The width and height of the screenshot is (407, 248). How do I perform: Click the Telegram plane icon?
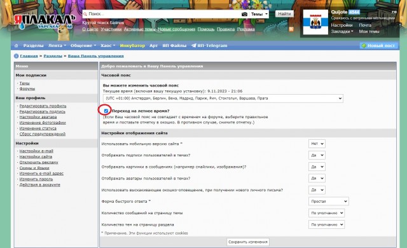coord(193,46)
